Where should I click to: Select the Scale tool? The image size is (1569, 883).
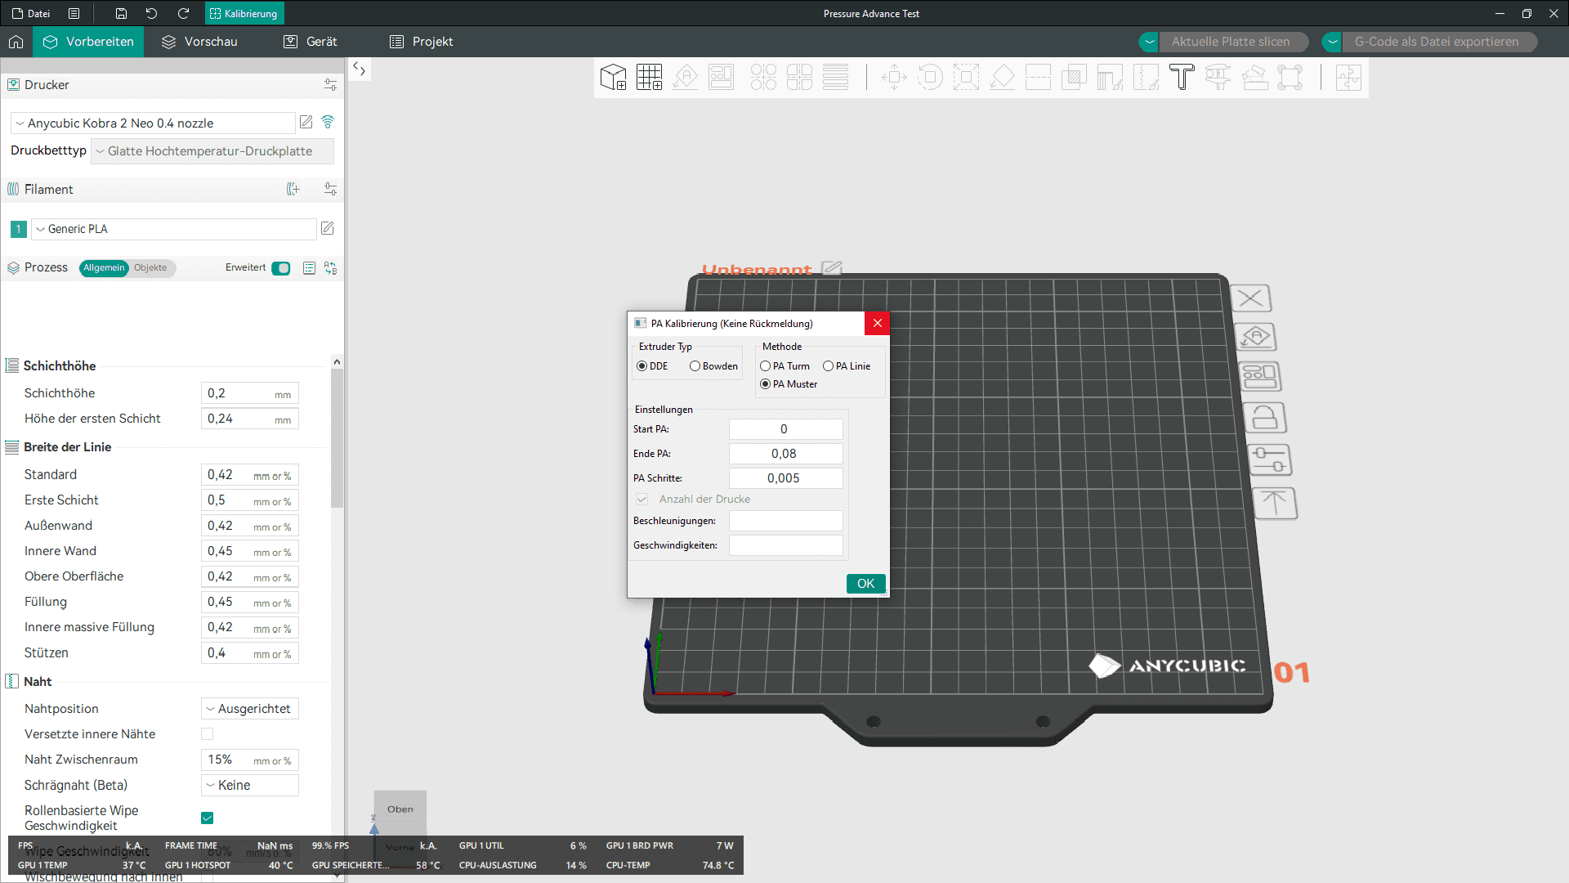(966, 78)
